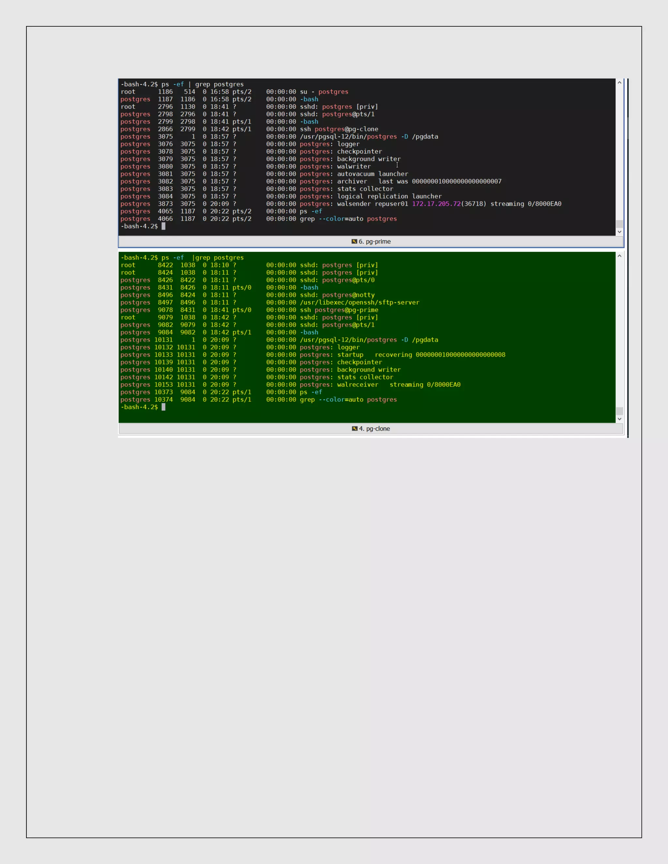
Task: Click 'walreceiver' text in pg-clone output
Action: click(x=357, y=384)
